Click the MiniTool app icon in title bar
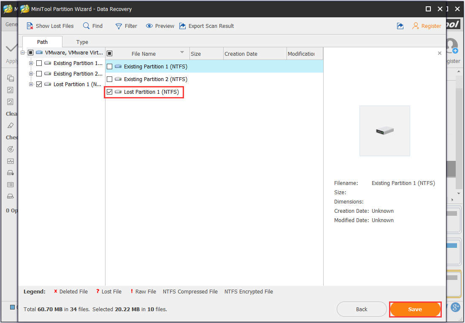The image size is (465, 323). point(24,9)
